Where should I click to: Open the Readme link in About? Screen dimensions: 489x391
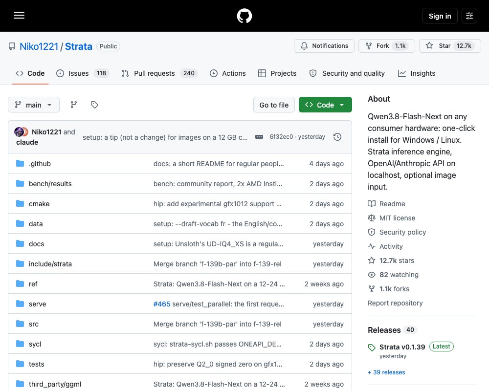[386, 204]
